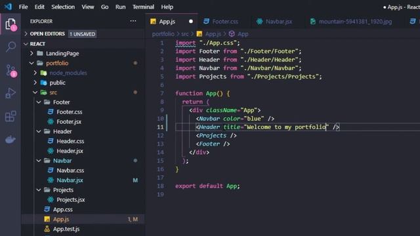Viewport: 420px width, 236px height.
Task: Click the LandingPage folder icon
Action: point(40,53)
